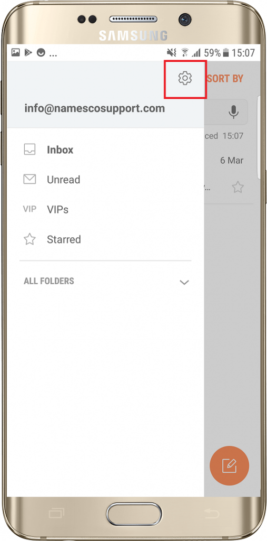
Task: Expand the All Folders chevron
Action: coord(184,283)
